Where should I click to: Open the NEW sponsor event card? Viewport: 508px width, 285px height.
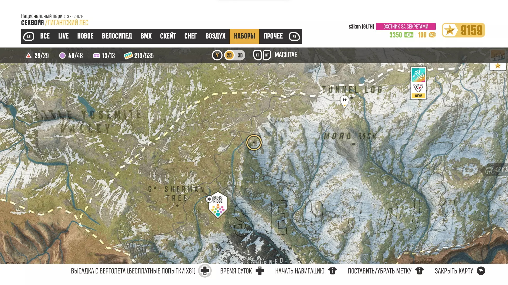click(x=418, y=83)
